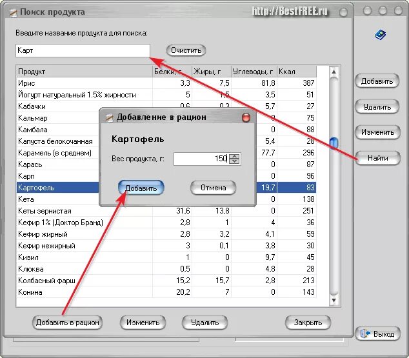Screen dimensions: 409x358
Task: Click Закрыть button
Action: (x=308, y=323)
